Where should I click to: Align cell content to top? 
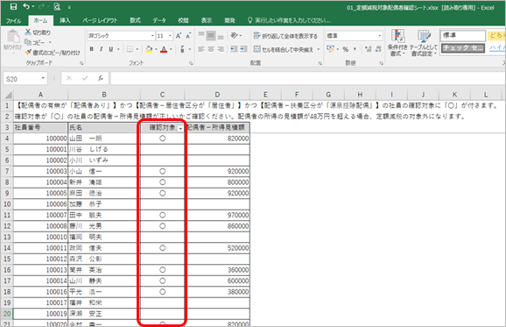click(201, 35)
